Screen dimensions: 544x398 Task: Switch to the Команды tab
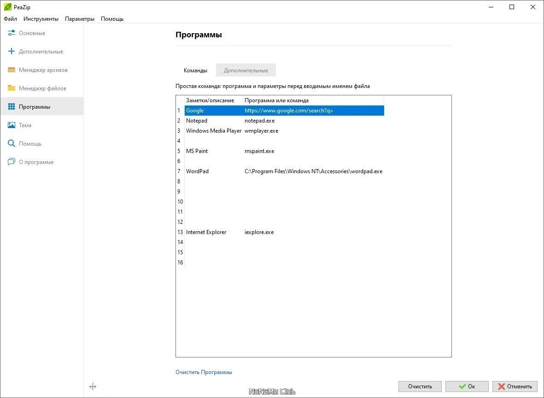[195, 70]
